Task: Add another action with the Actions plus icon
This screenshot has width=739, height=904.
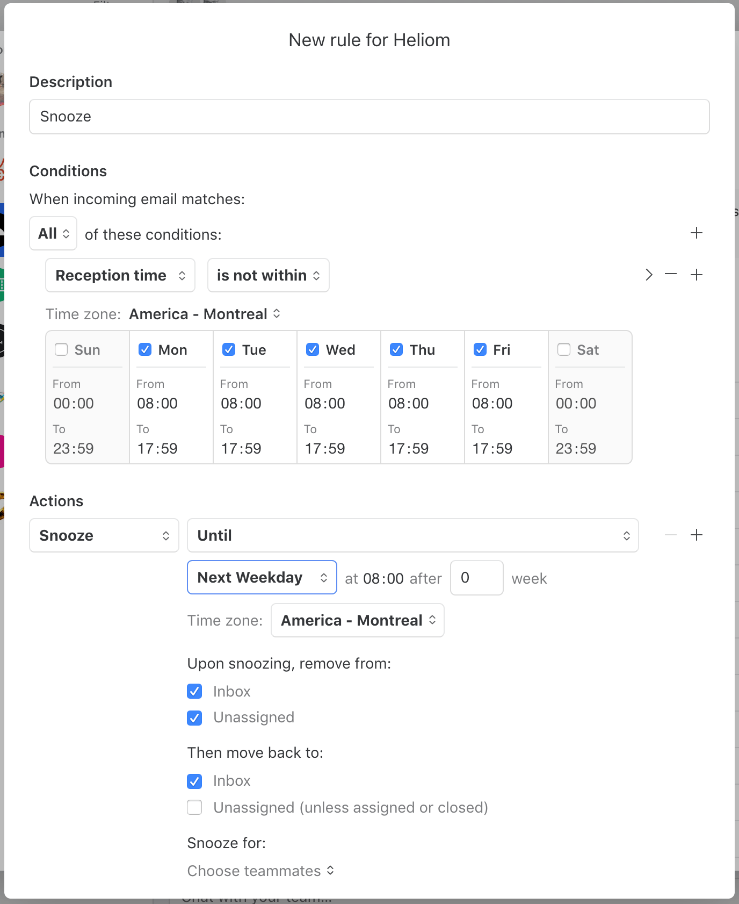Action: pos(696,535)
